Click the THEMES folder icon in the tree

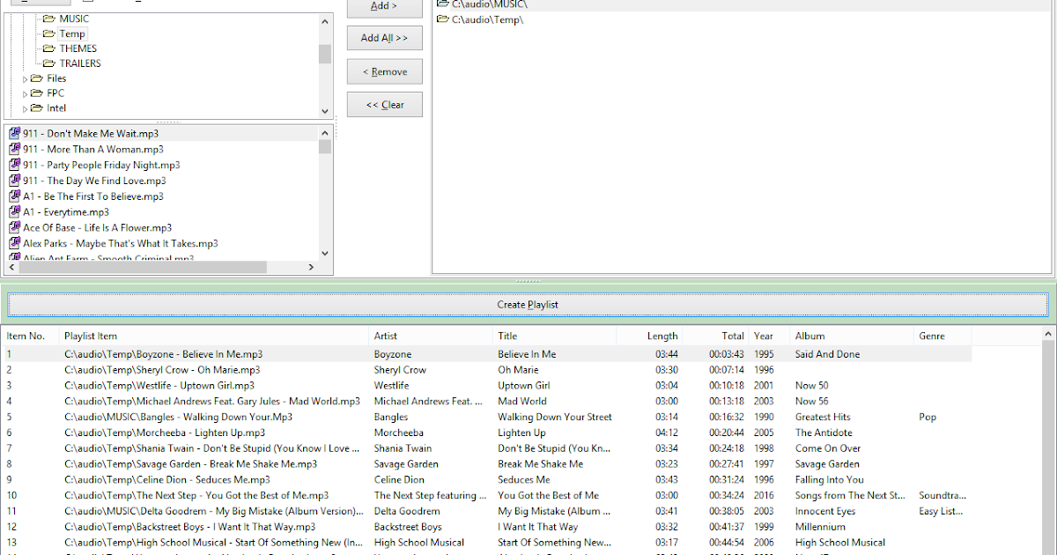pyautogui.click(x=49, y=48)
